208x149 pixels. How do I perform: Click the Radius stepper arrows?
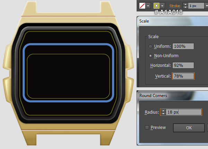[163, 112]
